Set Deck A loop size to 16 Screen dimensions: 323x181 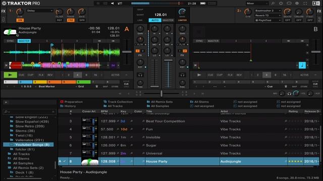tap(95, 75)
